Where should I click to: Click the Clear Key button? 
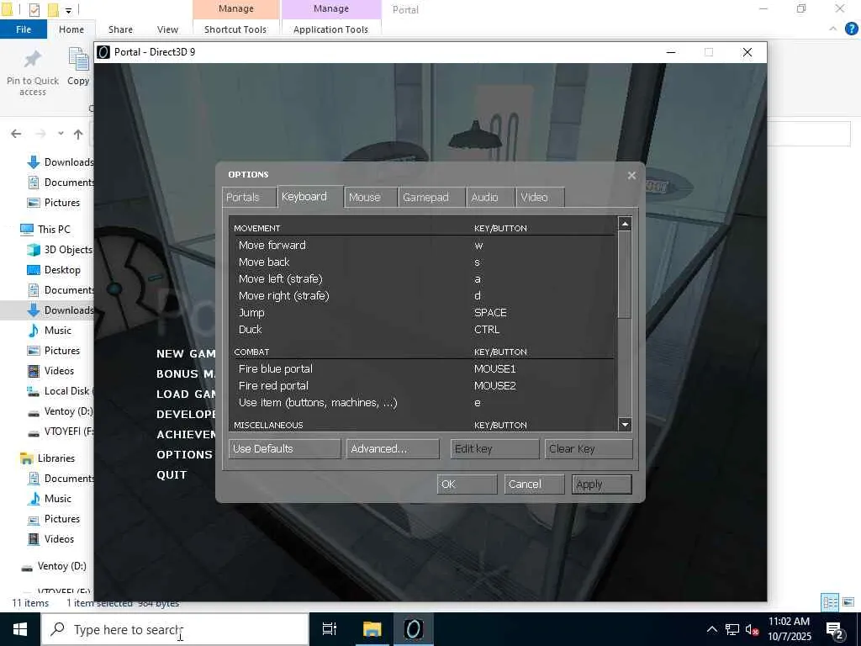click(589, 449)
